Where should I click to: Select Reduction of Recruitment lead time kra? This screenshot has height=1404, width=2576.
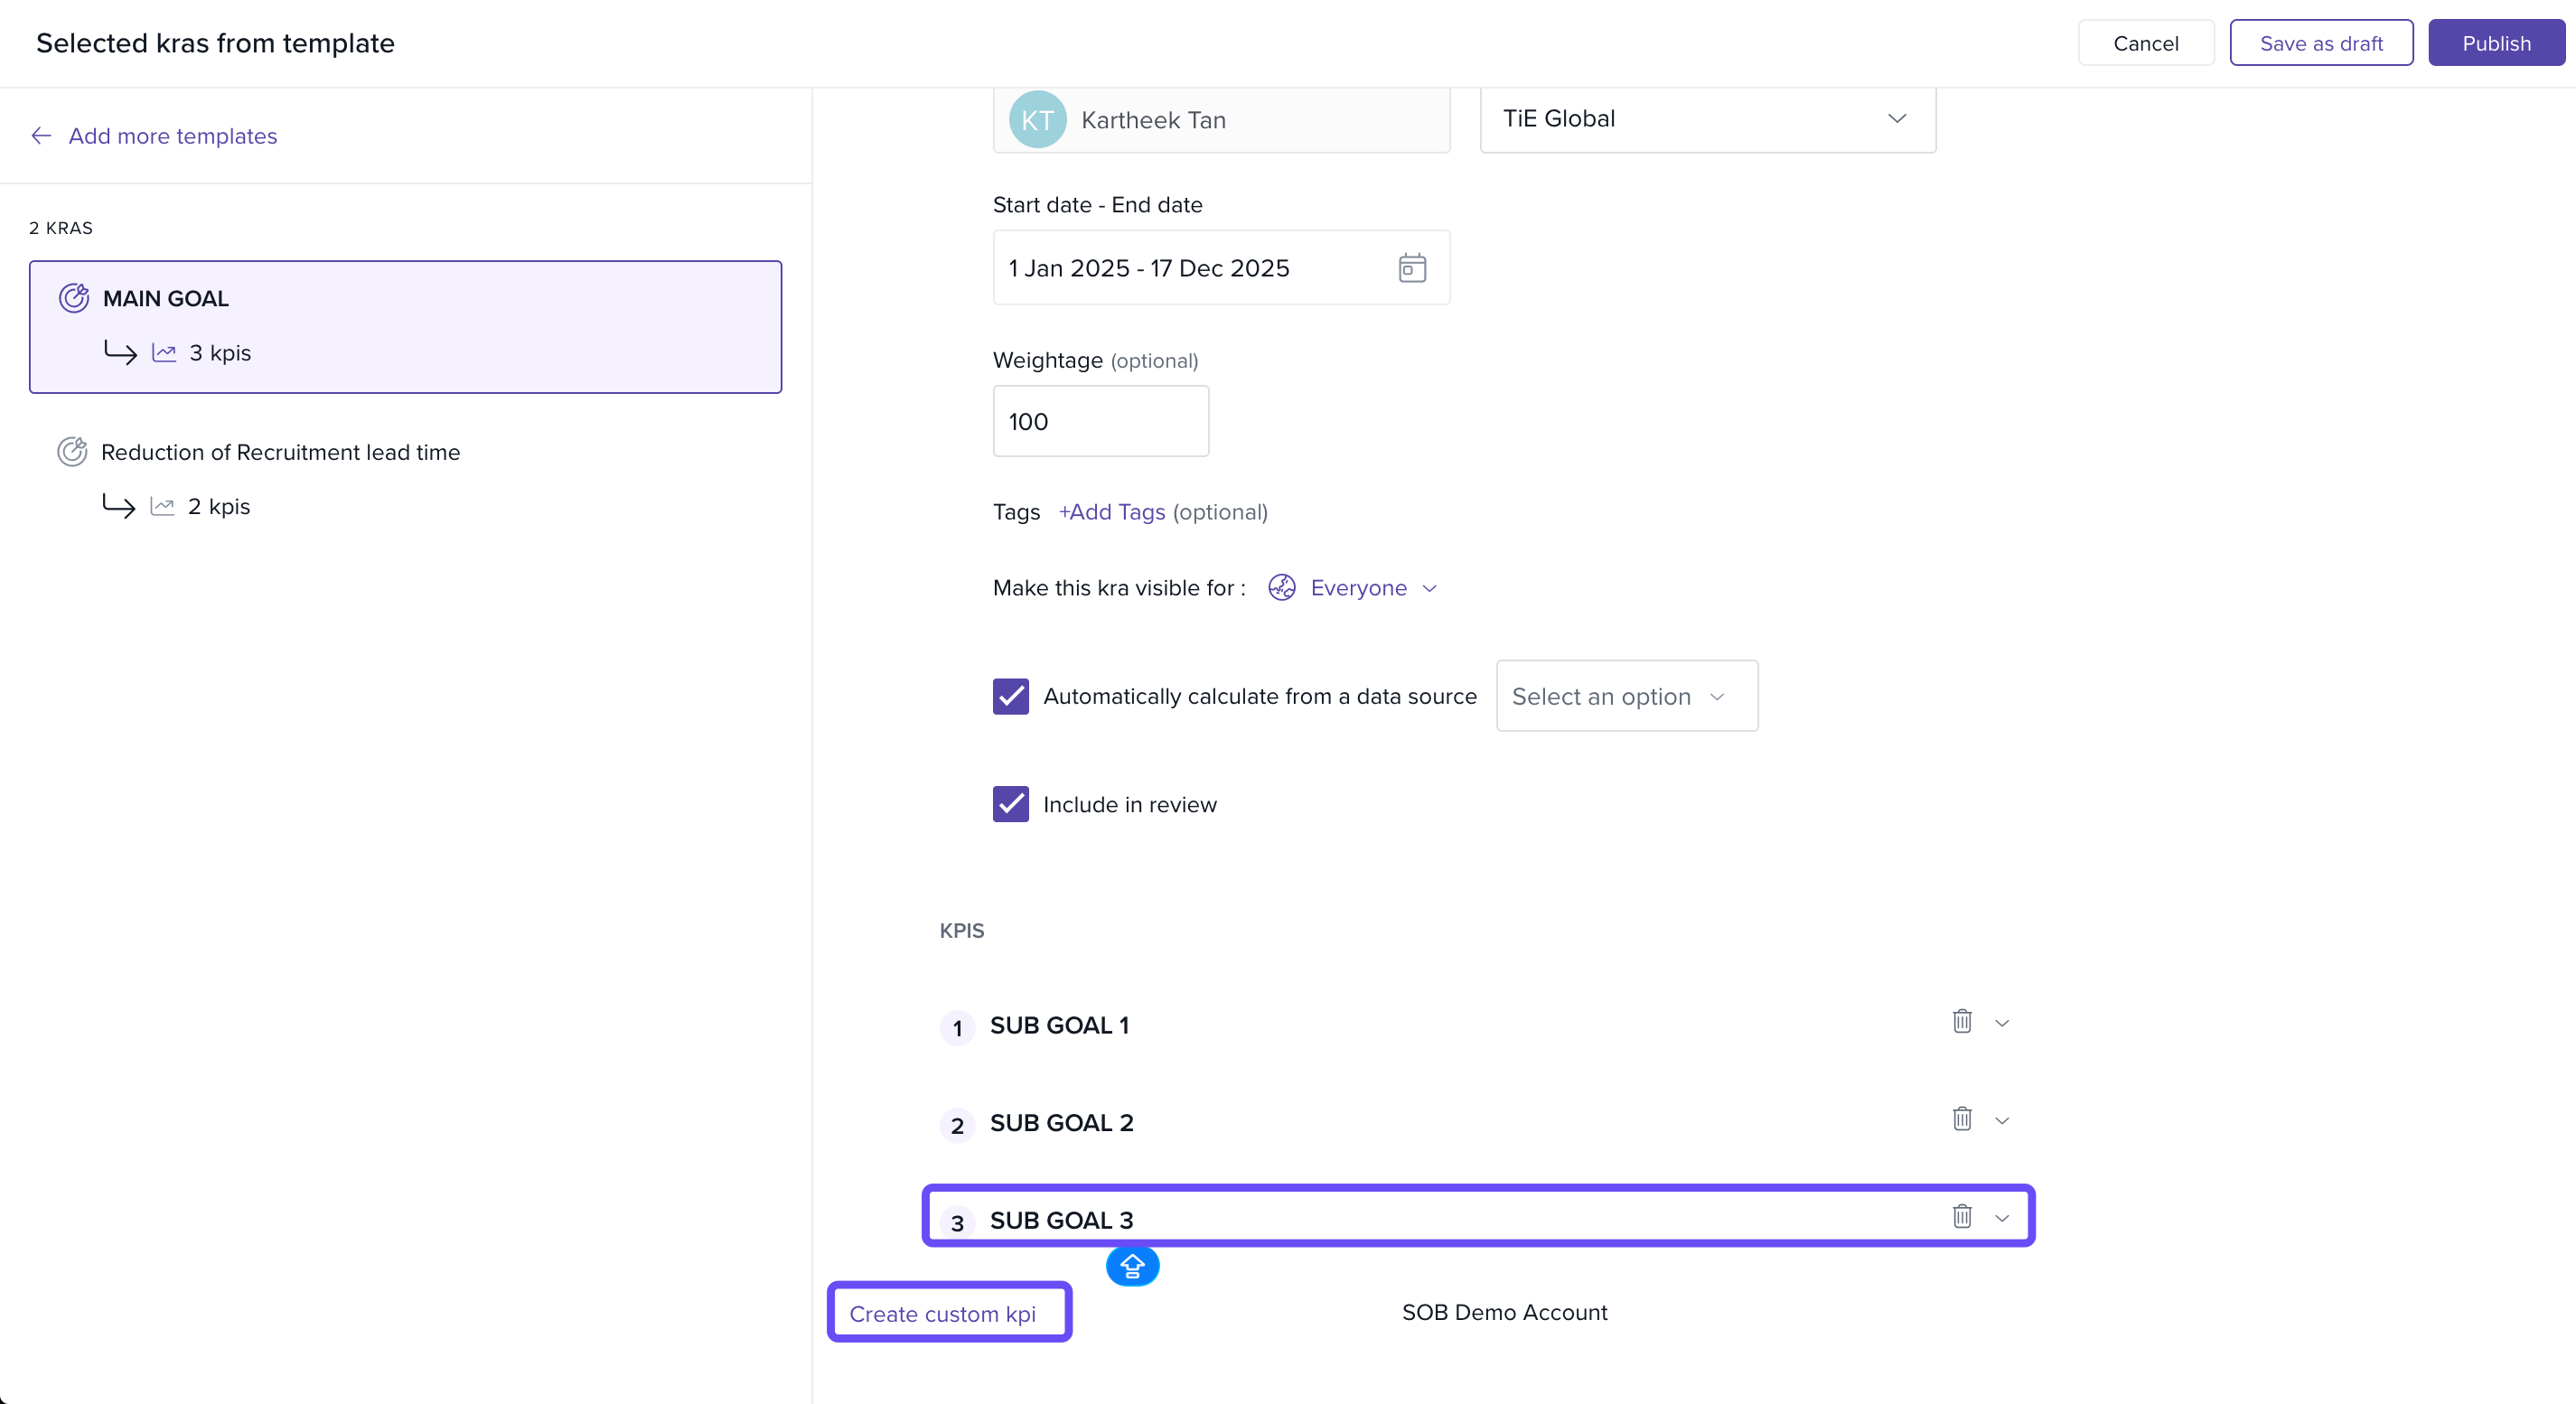tap(280, 452)
